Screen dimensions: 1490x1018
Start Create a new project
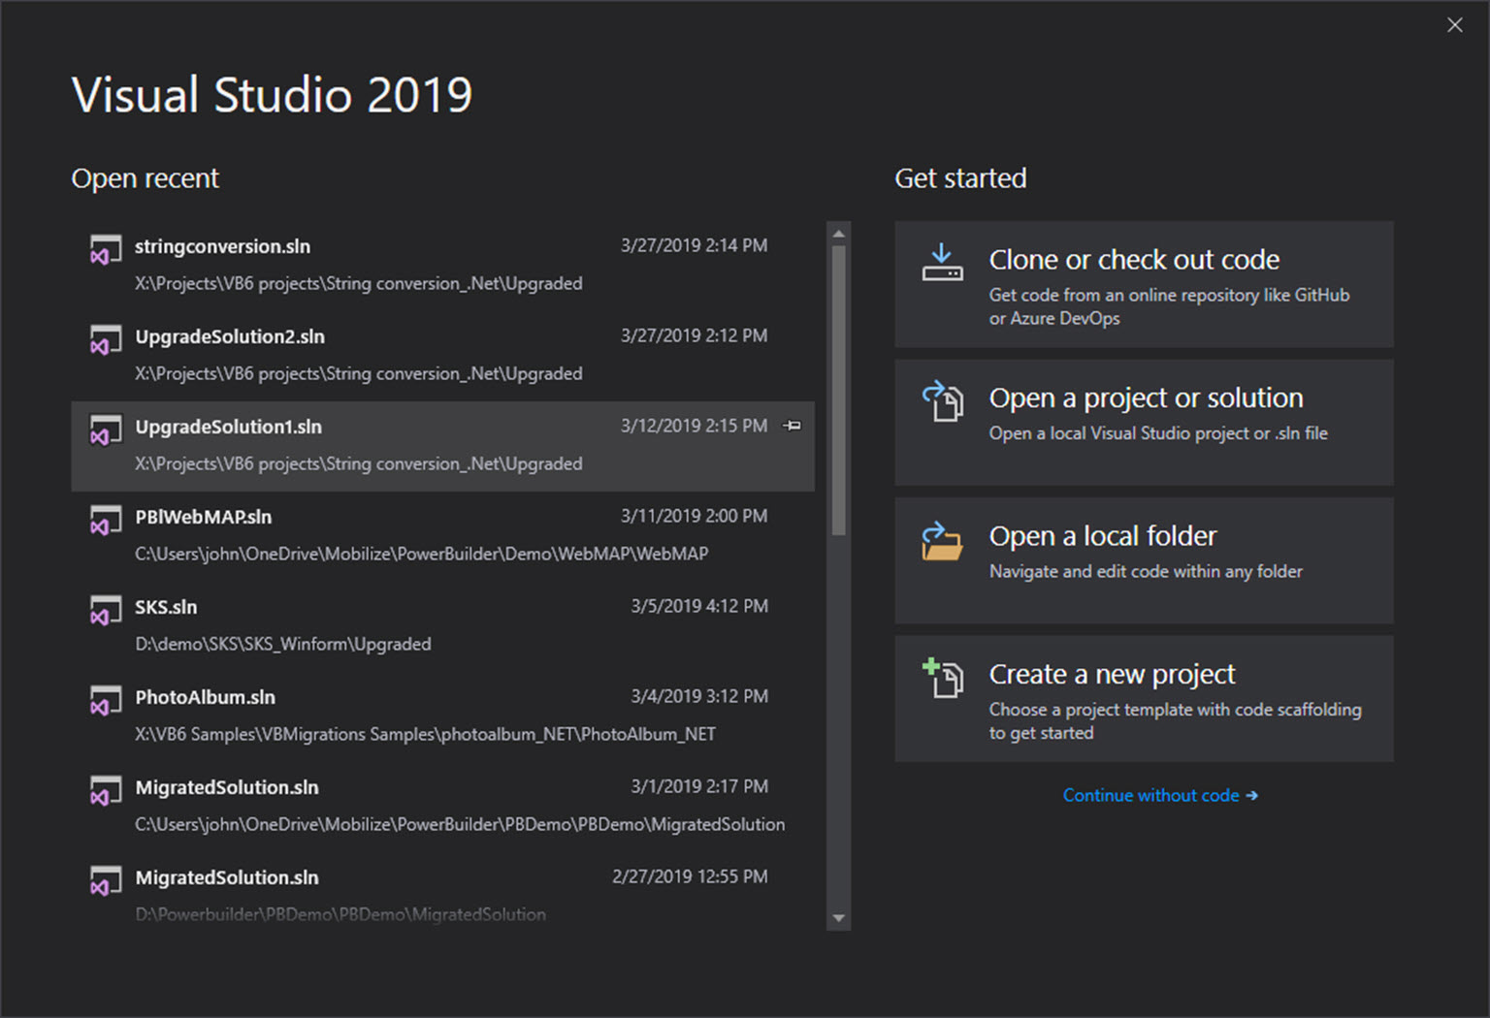1144,699
